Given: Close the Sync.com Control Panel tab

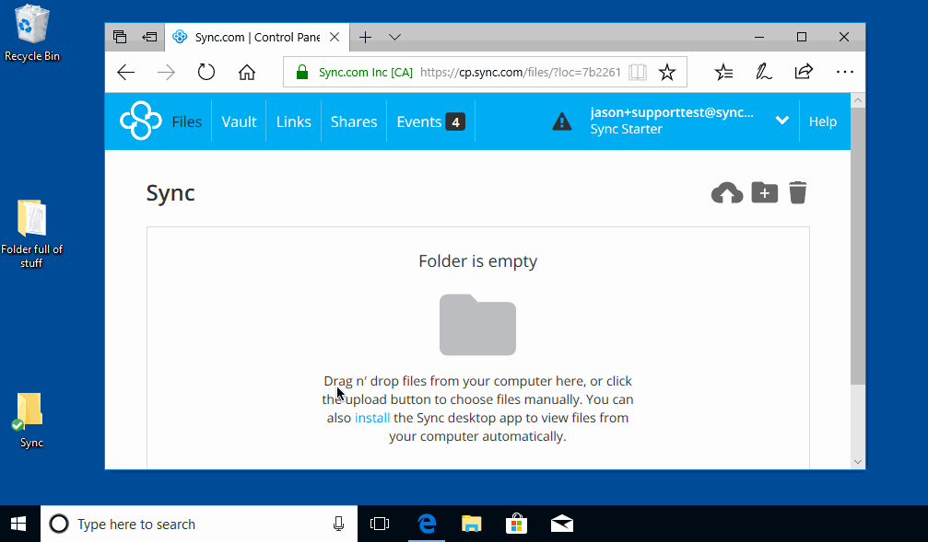Looking at the screenshot, I should coord(335,37).
